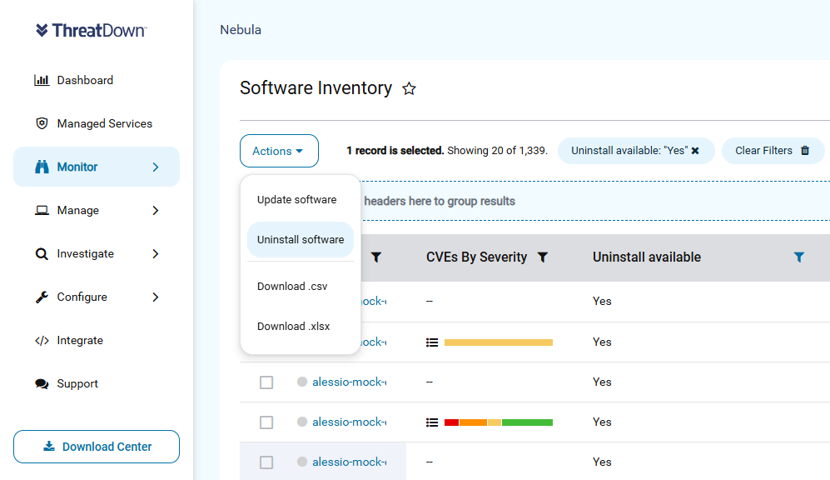This screenshot has width=830, height=480.
Task: Select the last visible row checkbox
Action: pos(266,462)
